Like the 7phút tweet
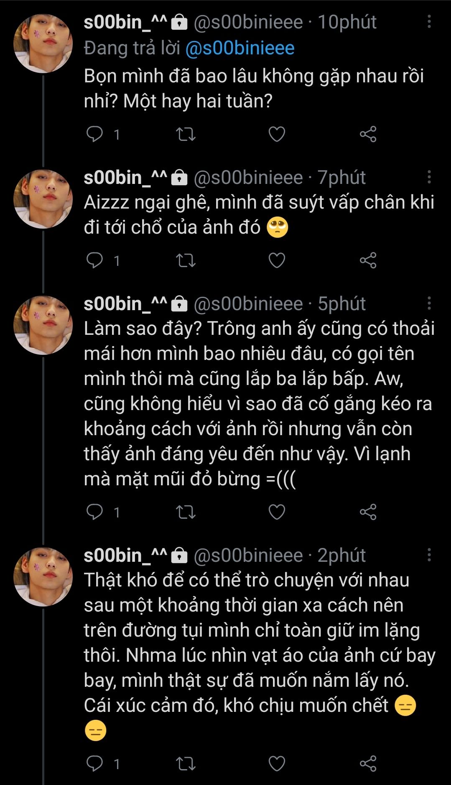Viewport: 451px width, 785px height. click(276, 260)
